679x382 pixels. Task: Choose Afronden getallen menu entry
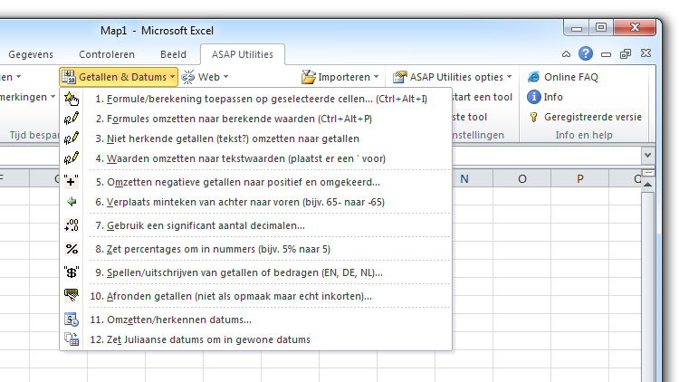[x=256, y=296]
